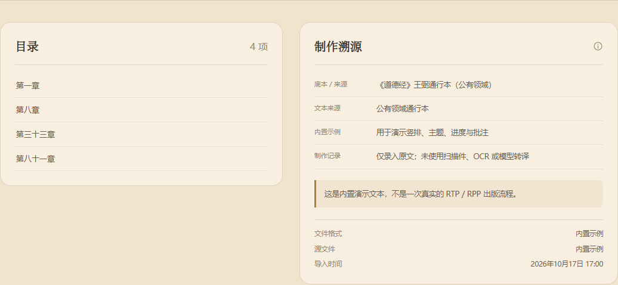This screenshot has height=285, width=618.
Task: Click the 文本来源 label
Action: pyautogui.click(x=327, y=108)
